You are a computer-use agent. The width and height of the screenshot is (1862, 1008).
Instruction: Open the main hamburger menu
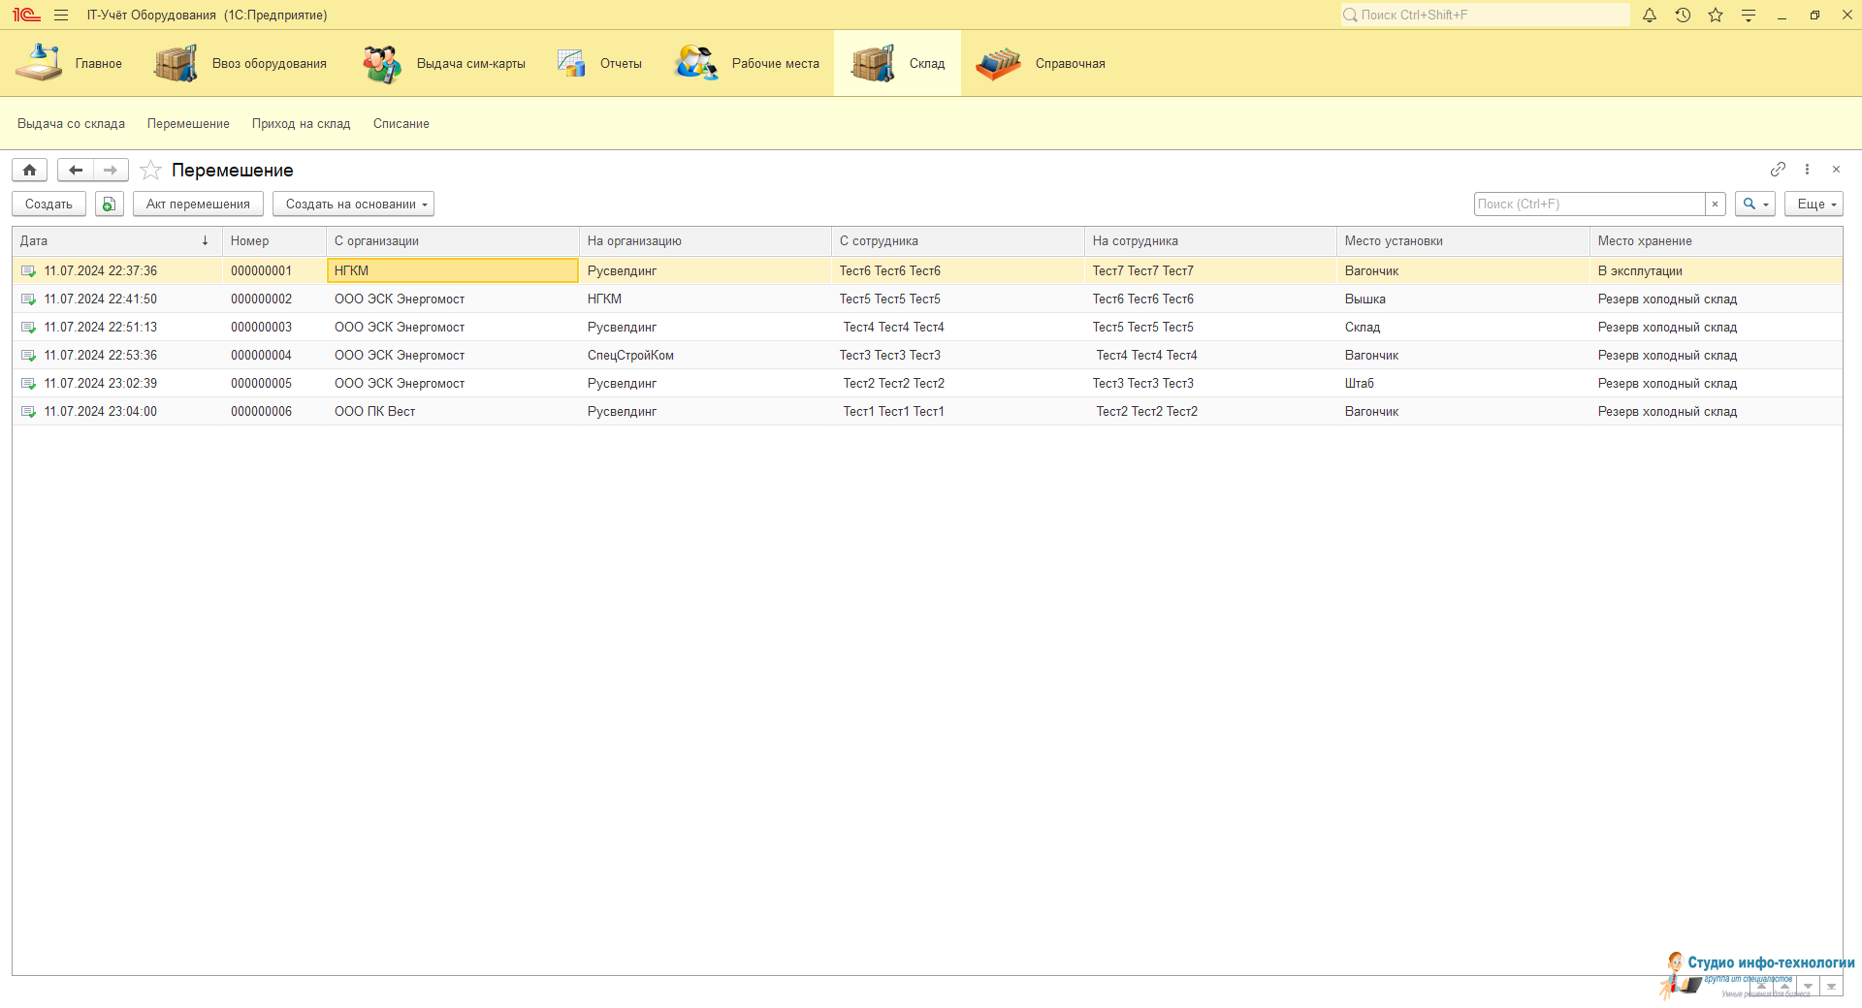click(61, 16)
